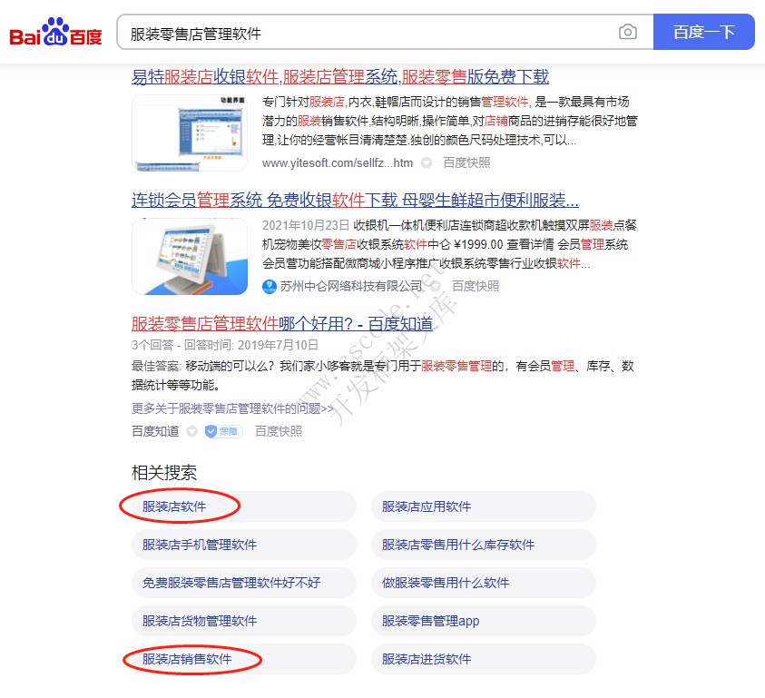Click 百度知道 source label
The height and width of the screenshot is (698, 765).
[155, 431]
